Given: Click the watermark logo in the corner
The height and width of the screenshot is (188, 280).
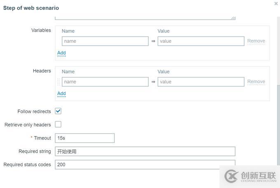Looking at the screenshot, I should pos(250,176).
